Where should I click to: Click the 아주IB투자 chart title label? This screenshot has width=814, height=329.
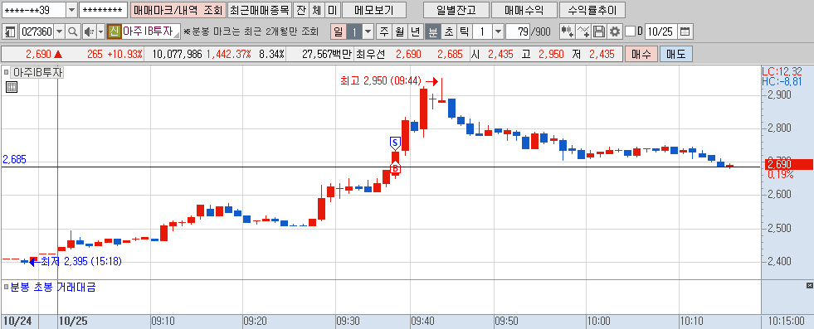click(x=38, y=73)
